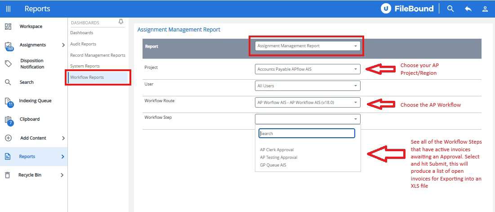Click the DASHBOARDS panel heading
Image resolution: width=495 pixels, height=212 pixels.
[x=85, y=23]
